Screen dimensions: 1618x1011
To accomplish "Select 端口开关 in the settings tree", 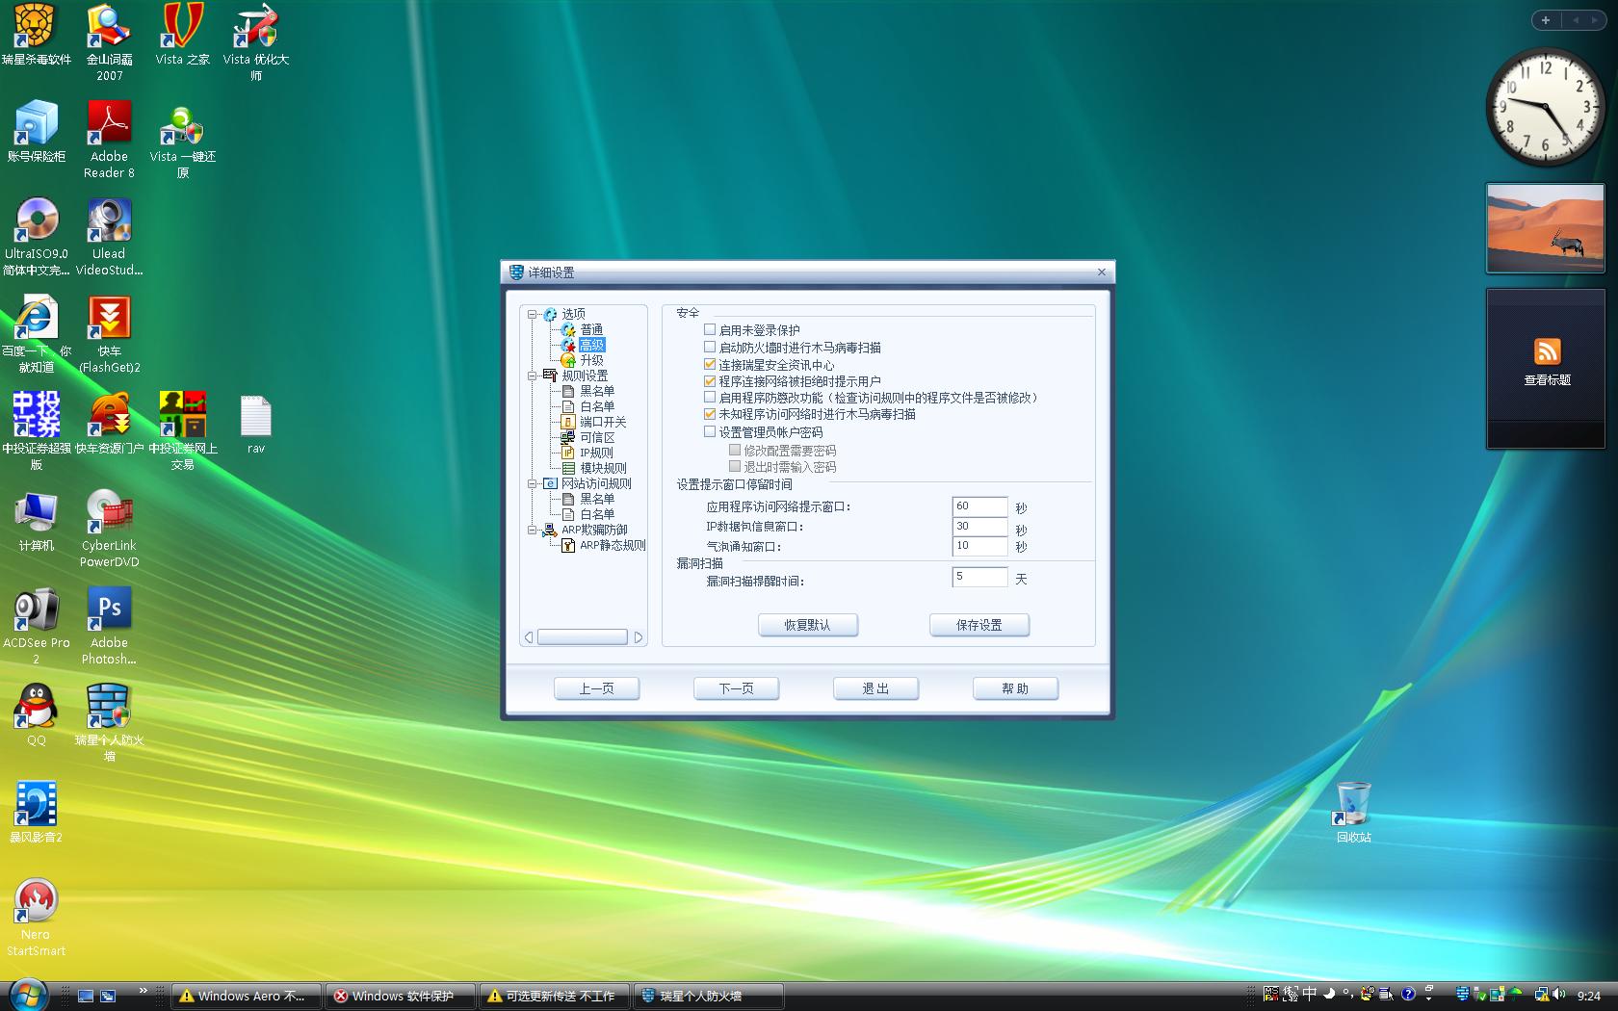I will coord(602,422).
